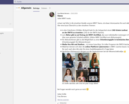Open the collage photo showing the laptop video call
Image resolution: width=129 pixels, height=104 pixels.
[x=94, y=75]
